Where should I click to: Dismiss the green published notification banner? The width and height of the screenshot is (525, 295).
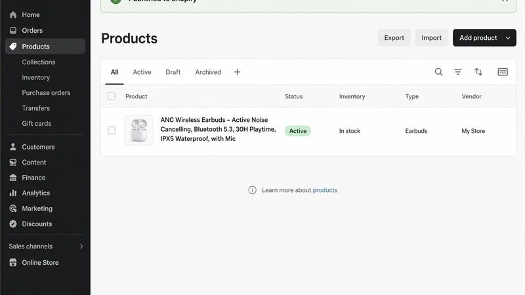pyautogui.click(x=505, y=1)
